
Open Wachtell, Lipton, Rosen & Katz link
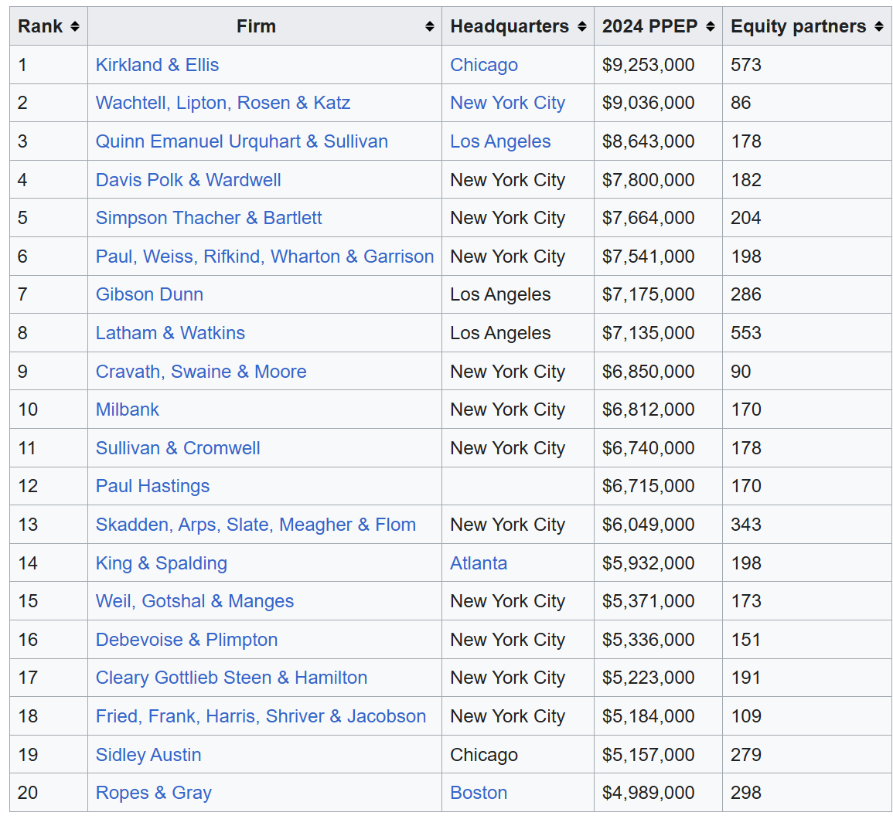223,103
